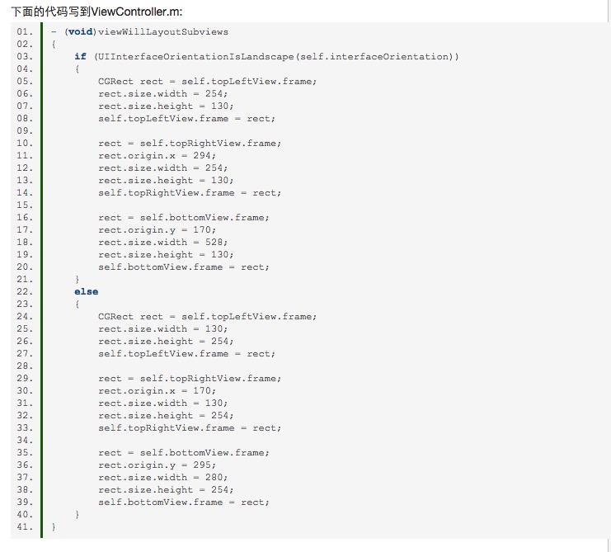
Task: Click the void keyword on line 01
Action: click(x=80, y=32)
